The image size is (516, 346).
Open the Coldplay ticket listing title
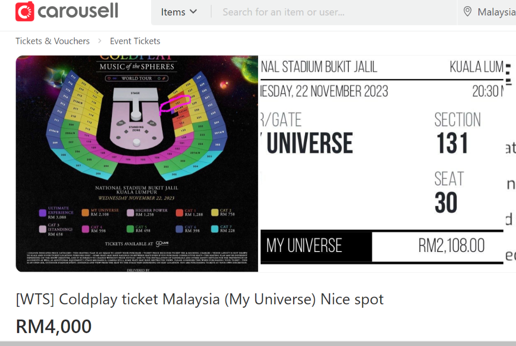point(199,299)
